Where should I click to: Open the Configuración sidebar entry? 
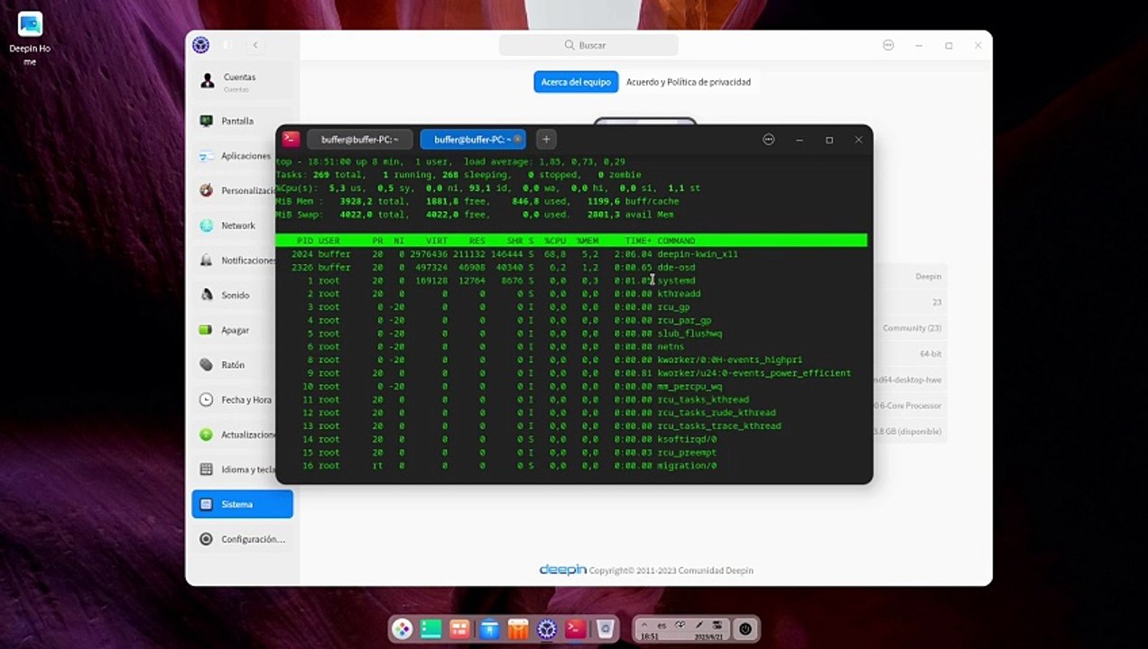pos(242,539)
